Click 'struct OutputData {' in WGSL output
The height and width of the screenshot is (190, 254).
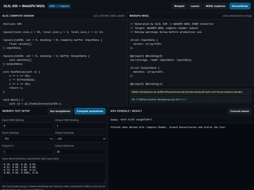tap(145, 68)
